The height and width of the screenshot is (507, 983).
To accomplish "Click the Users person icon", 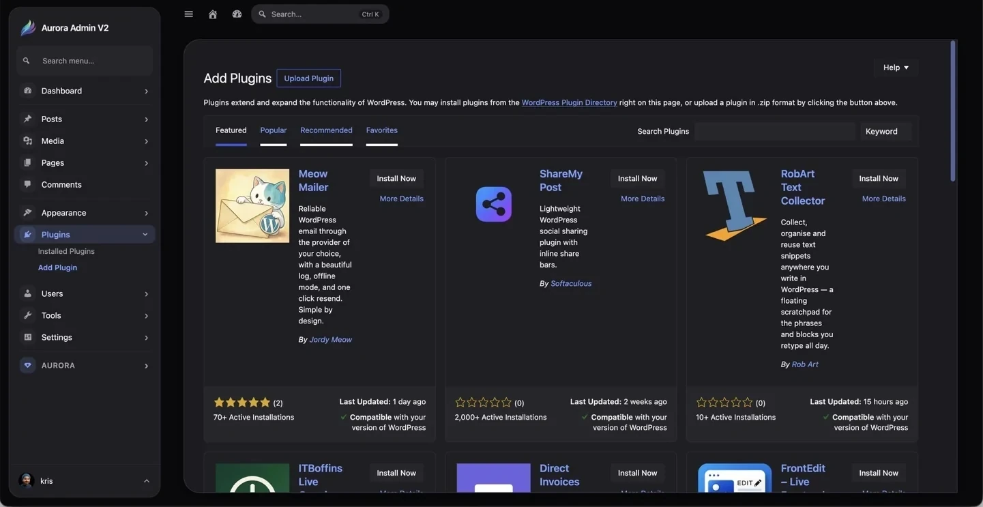I will point(27,293).
